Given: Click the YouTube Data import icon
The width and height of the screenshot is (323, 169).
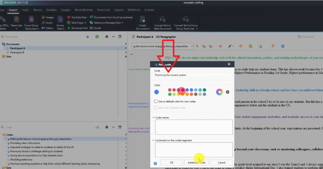Looking at the screenshot, I should 69,17.
